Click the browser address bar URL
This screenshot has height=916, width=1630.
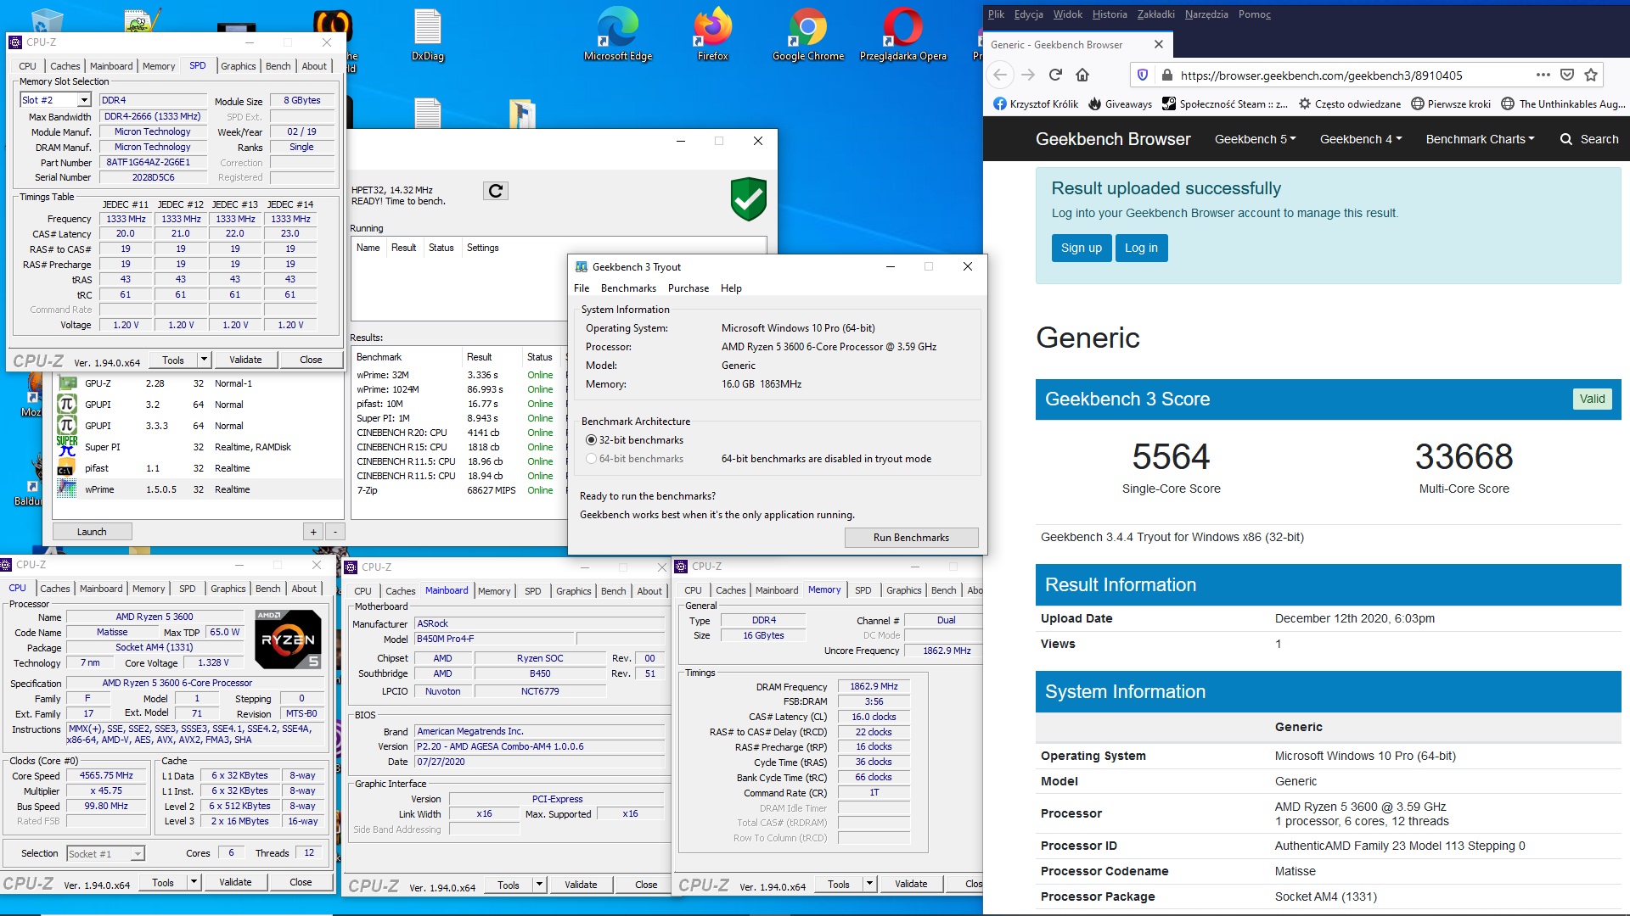(1321, 75)
